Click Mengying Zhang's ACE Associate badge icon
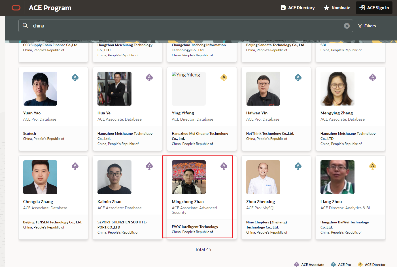 pos(373,77)
